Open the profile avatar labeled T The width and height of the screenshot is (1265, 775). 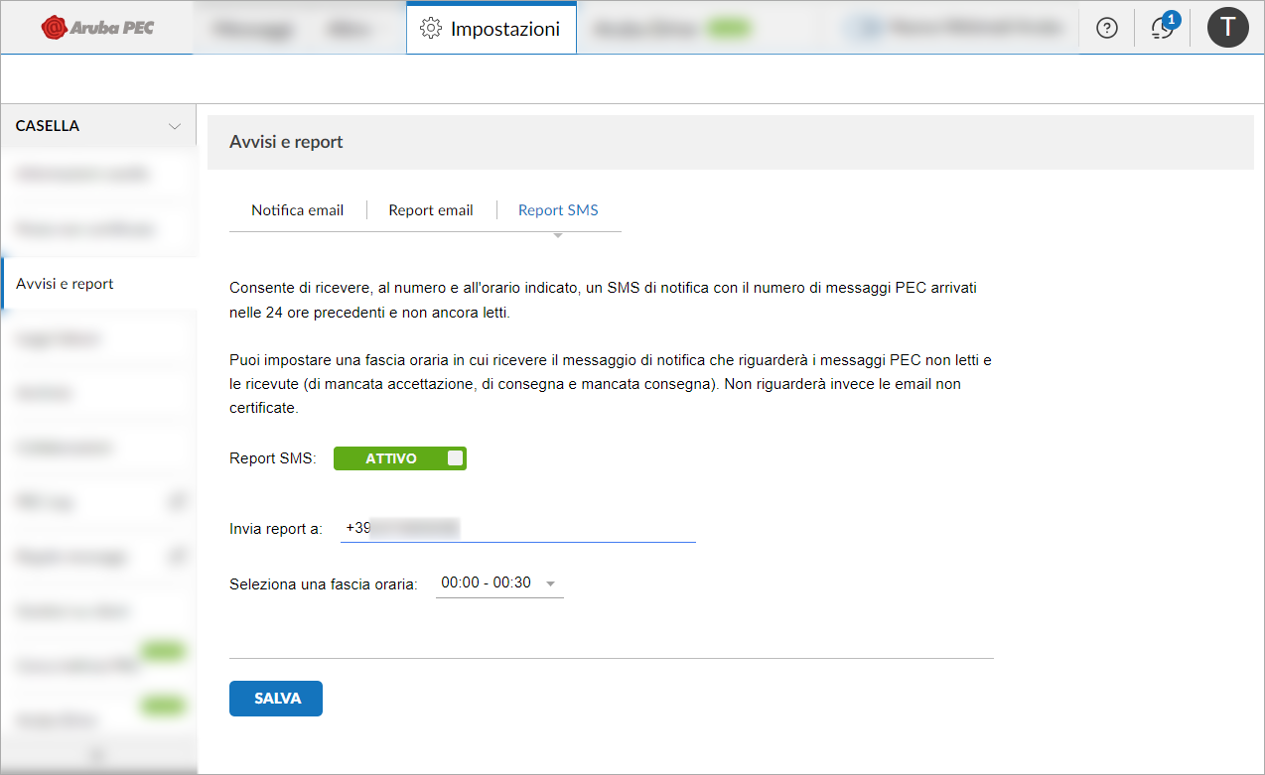coord(1228,27)
